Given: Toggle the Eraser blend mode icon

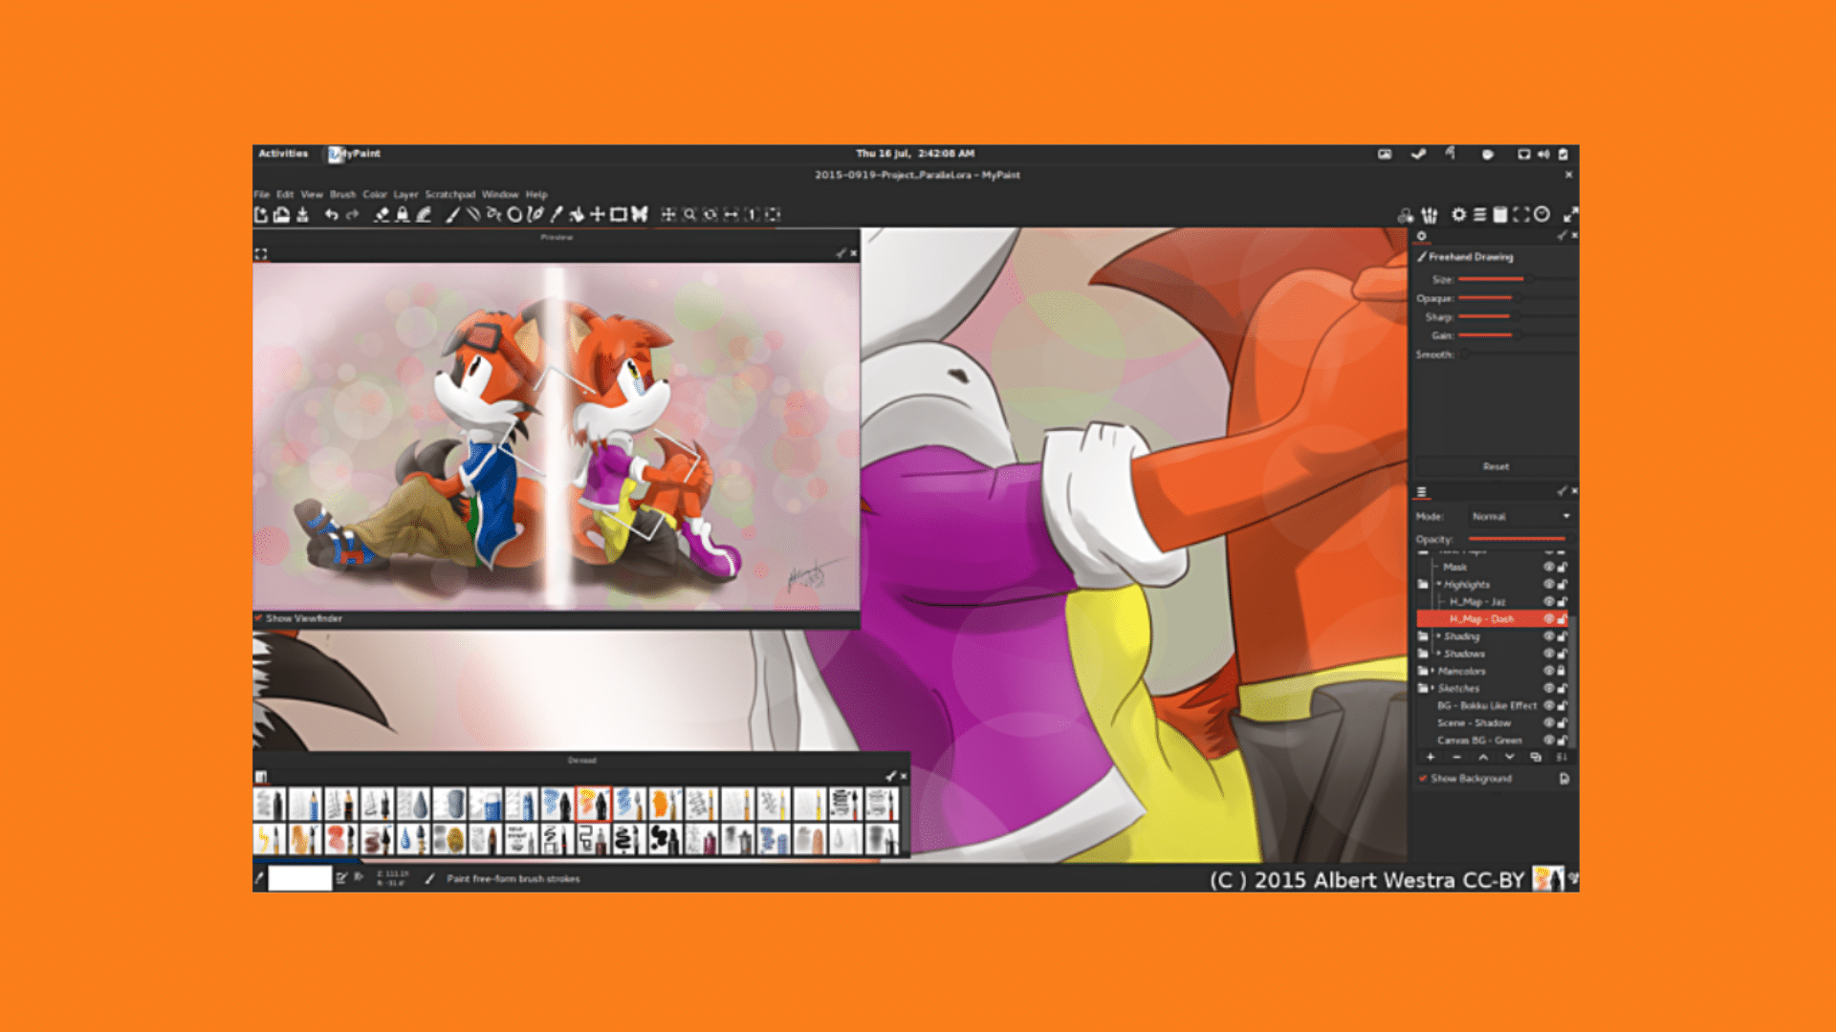Looking at the screenshot, I should point(381,215).
